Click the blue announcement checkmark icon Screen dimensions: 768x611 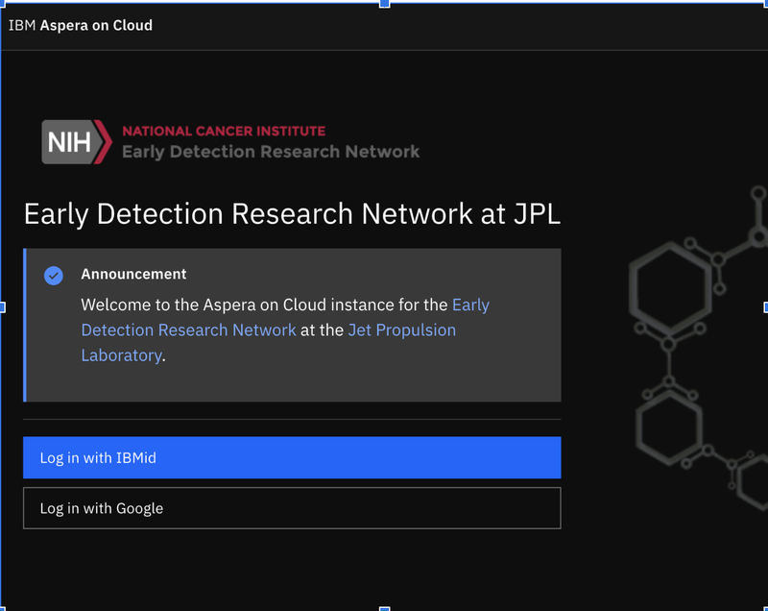(54, 276)
